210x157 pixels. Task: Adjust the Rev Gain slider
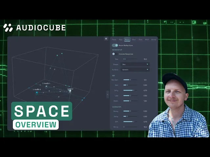pos(130,80)
